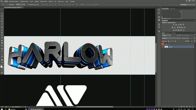Screen dimensions: 196x110
Task: Open the auto-select Слой dropdown
Action: (x=21, y=5)
